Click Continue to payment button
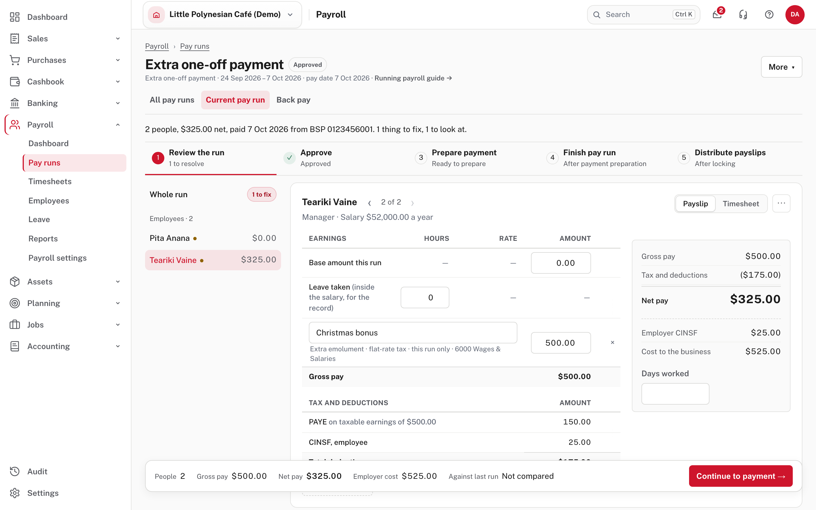This screenshot has width=816, height=510. pyautogui.click(x=740, y=476)
